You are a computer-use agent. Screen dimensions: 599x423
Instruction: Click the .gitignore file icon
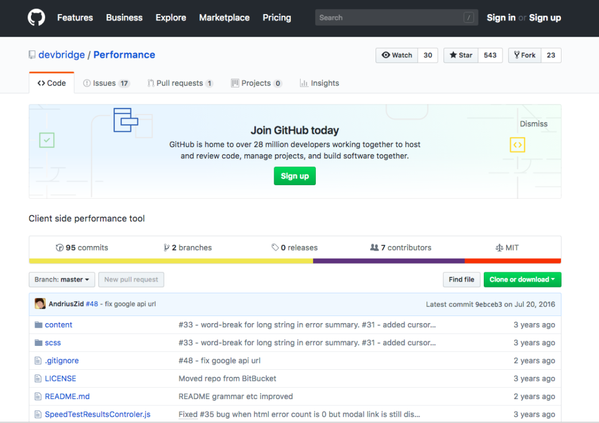[x=38, y=360]
